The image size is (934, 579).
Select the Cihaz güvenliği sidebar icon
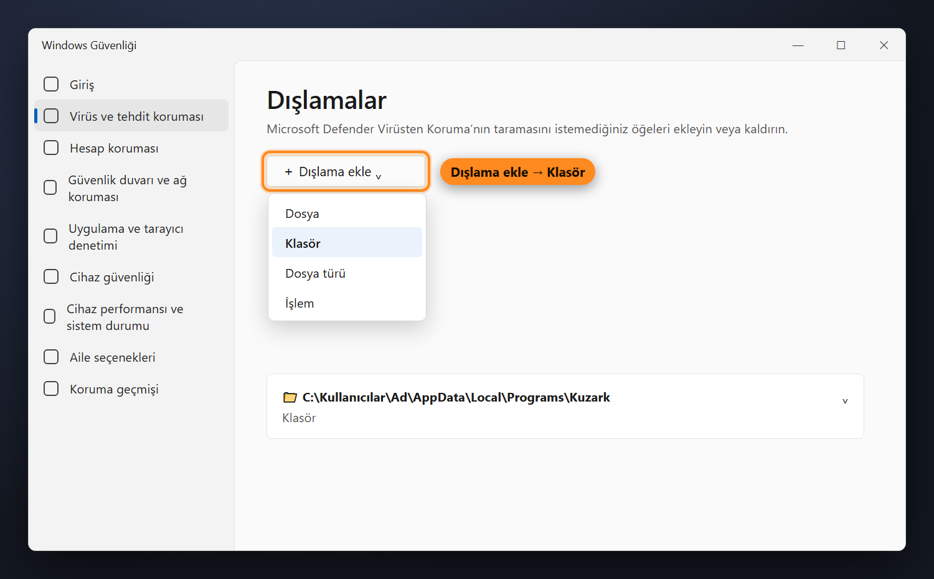51,276
